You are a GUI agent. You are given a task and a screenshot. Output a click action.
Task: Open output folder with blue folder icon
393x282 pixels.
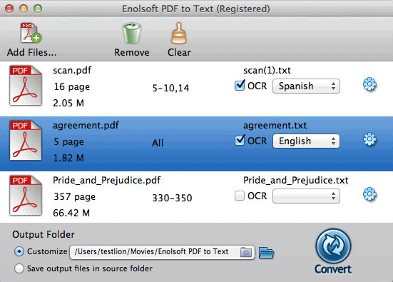(x=266, y=253)
